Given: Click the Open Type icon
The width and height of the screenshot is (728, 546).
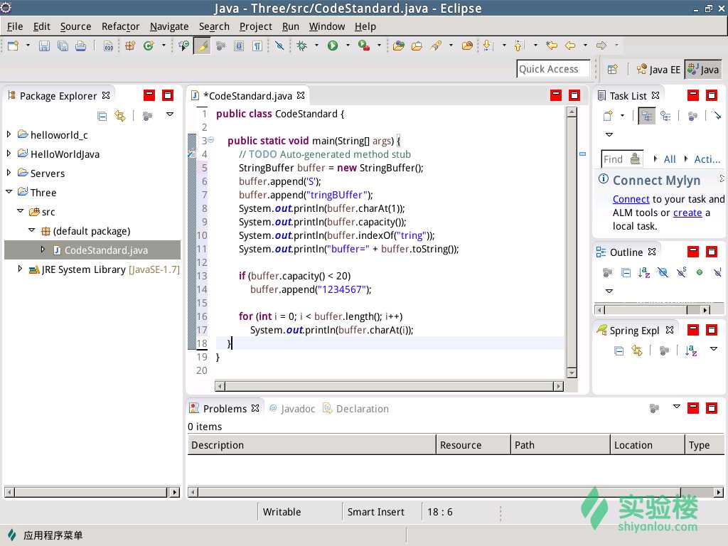Looking at the screenshot, I should point(398,45).
